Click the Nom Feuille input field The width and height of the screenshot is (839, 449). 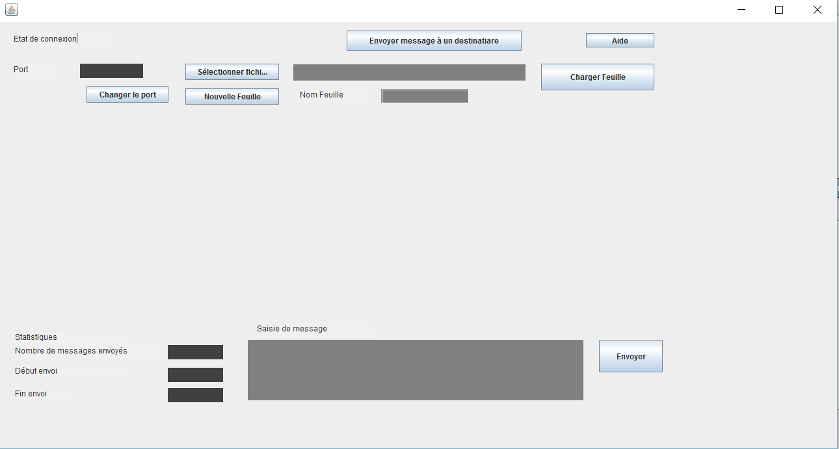423,96
